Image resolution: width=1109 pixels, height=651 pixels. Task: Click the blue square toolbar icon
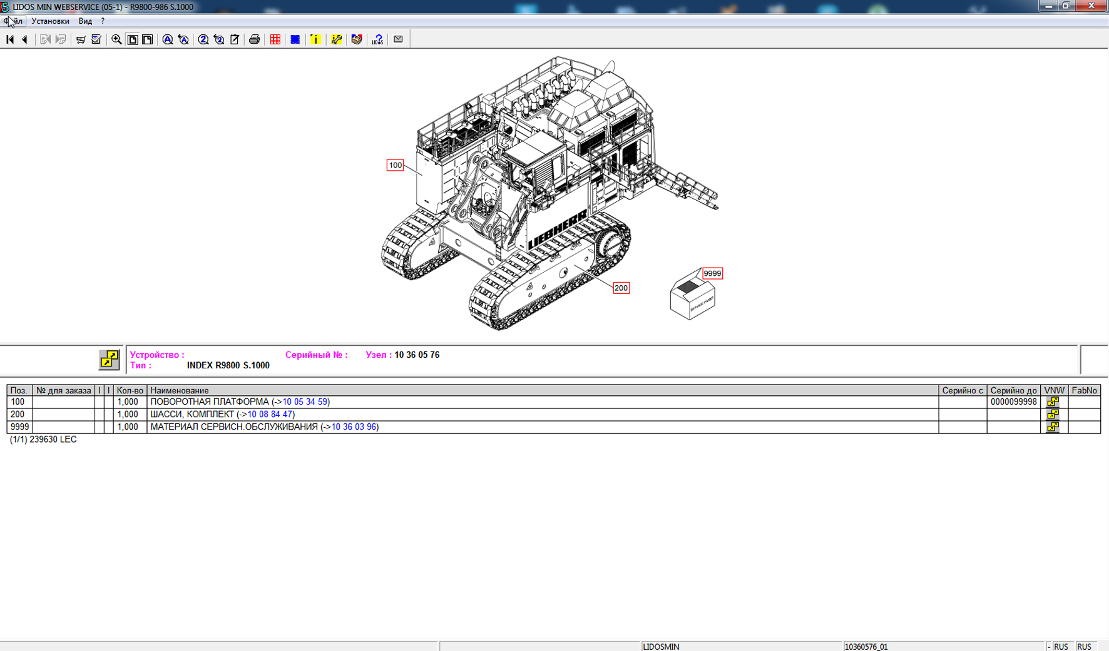(x=295, y=39)
